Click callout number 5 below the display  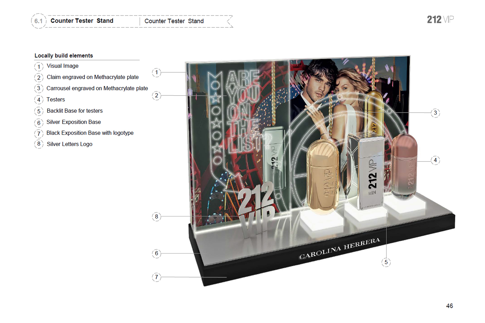pyautogui.click(x=386, y=262)
